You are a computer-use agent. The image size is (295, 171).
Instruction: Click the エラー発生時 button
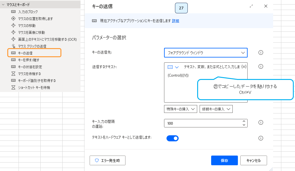point(108,160)
